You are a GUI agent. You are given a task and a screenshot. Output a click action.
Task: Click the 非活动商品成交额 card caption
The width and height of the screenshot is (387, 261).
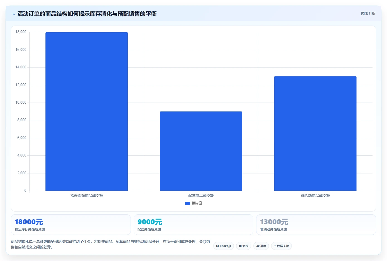click(x=273, y=229)
